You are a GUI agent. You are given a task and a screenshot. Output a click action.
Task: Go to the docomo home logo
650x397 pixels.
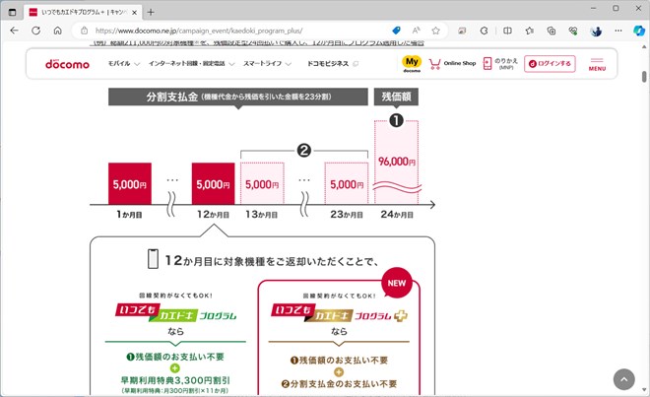point(67,64)
